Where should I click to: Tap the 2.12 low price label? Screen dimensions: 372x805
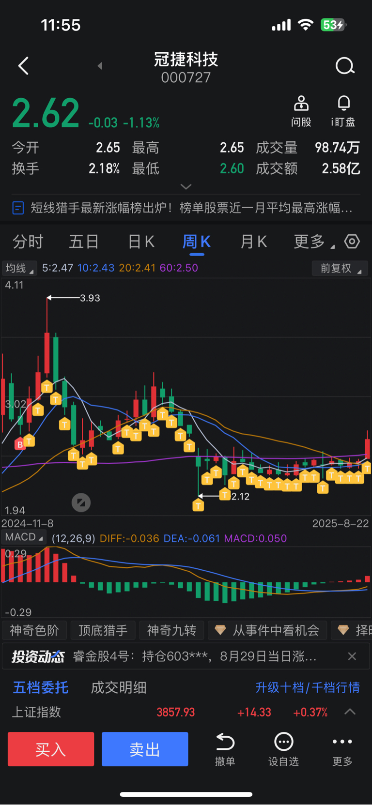coord(240,496)
